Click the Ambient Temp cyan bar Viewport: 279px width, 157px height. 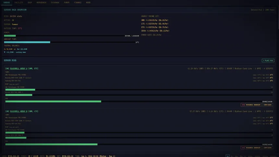coord(27,42)
